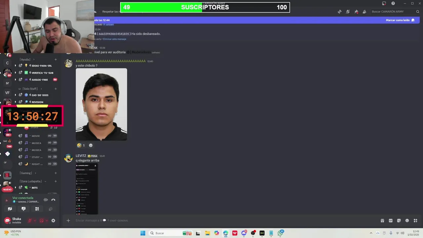Add channel to Gaming category

click(56, 173)
